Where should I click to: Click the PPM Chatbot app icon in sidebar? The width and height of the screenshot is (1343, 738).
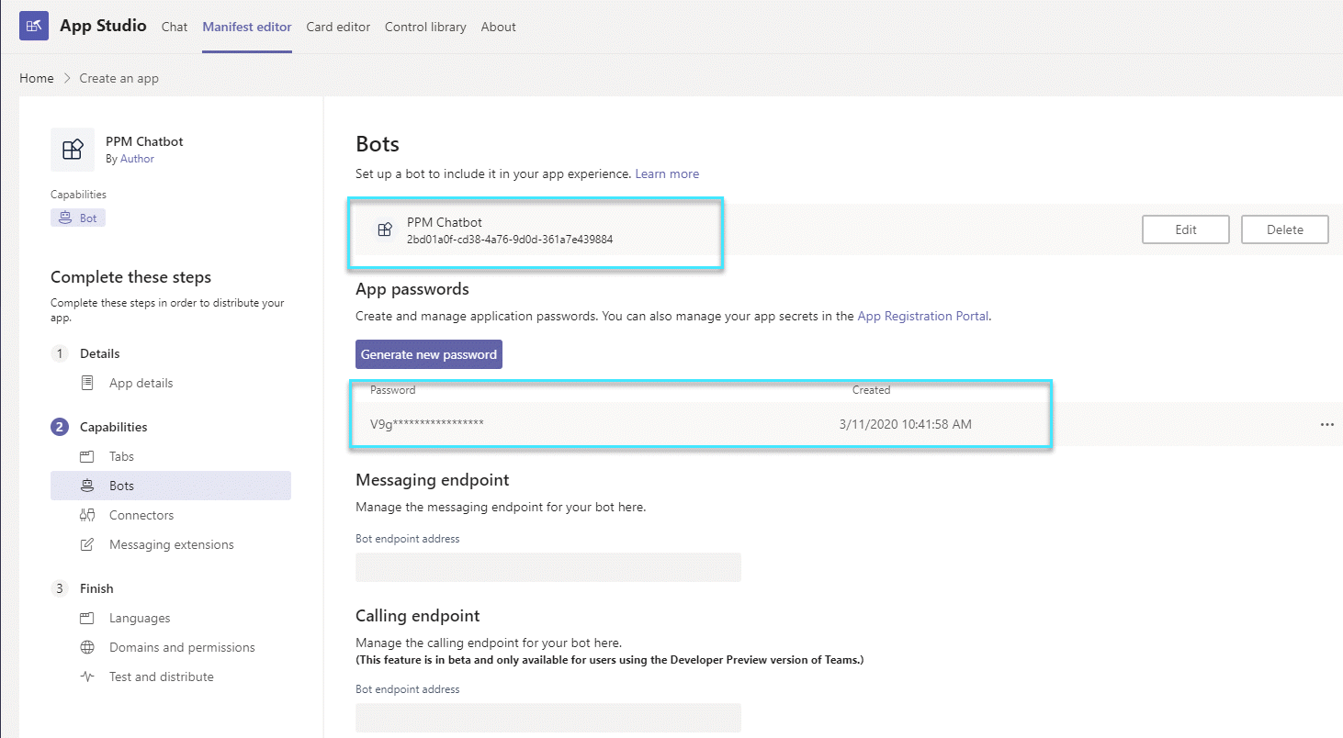(73, 150)
